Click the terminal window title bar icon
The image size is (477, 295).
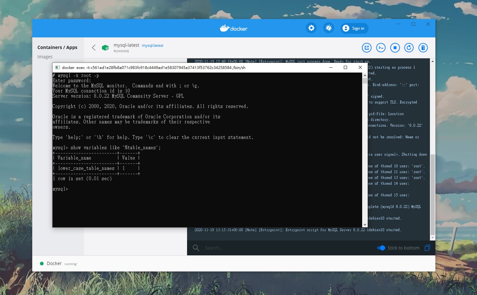[57, 67]
